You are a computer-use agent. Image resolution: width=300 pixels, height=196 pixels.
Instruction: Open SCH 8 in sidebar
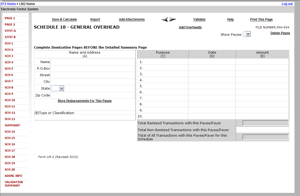9,88
